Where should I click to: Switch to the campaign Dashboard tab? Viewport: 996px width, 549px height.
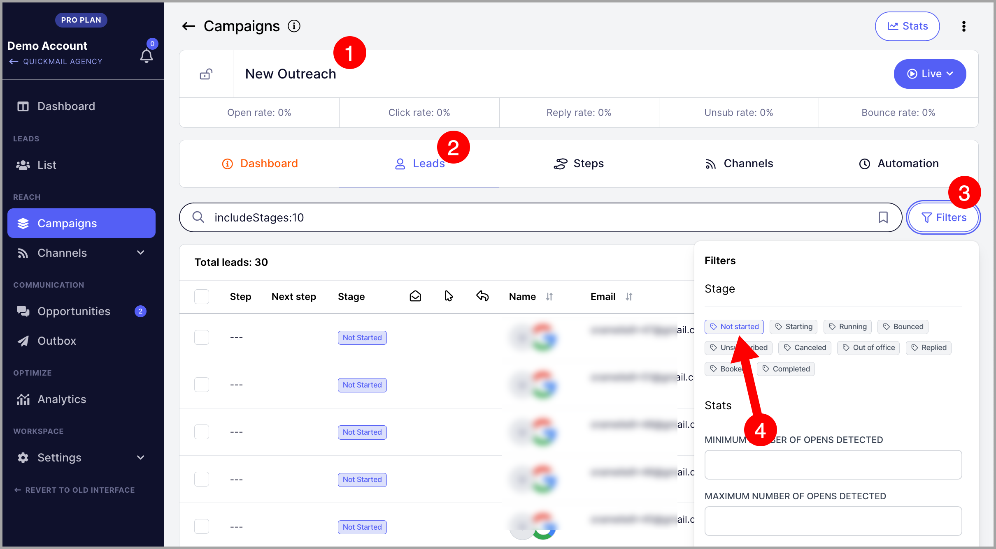(260, 164)
